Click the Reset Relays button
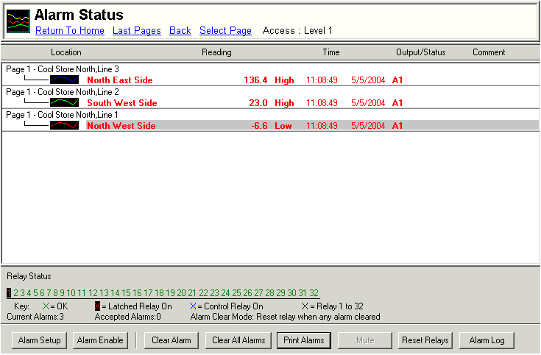This screenshot has height=355, width=541. 425,340
